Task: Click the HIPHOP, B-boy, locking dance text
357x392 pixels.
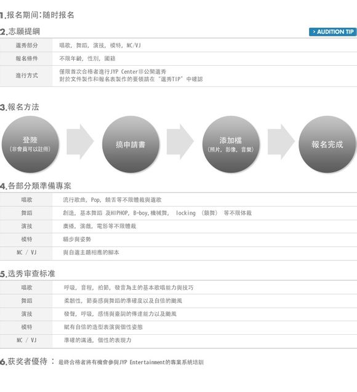Action: [x=157, y=213]
